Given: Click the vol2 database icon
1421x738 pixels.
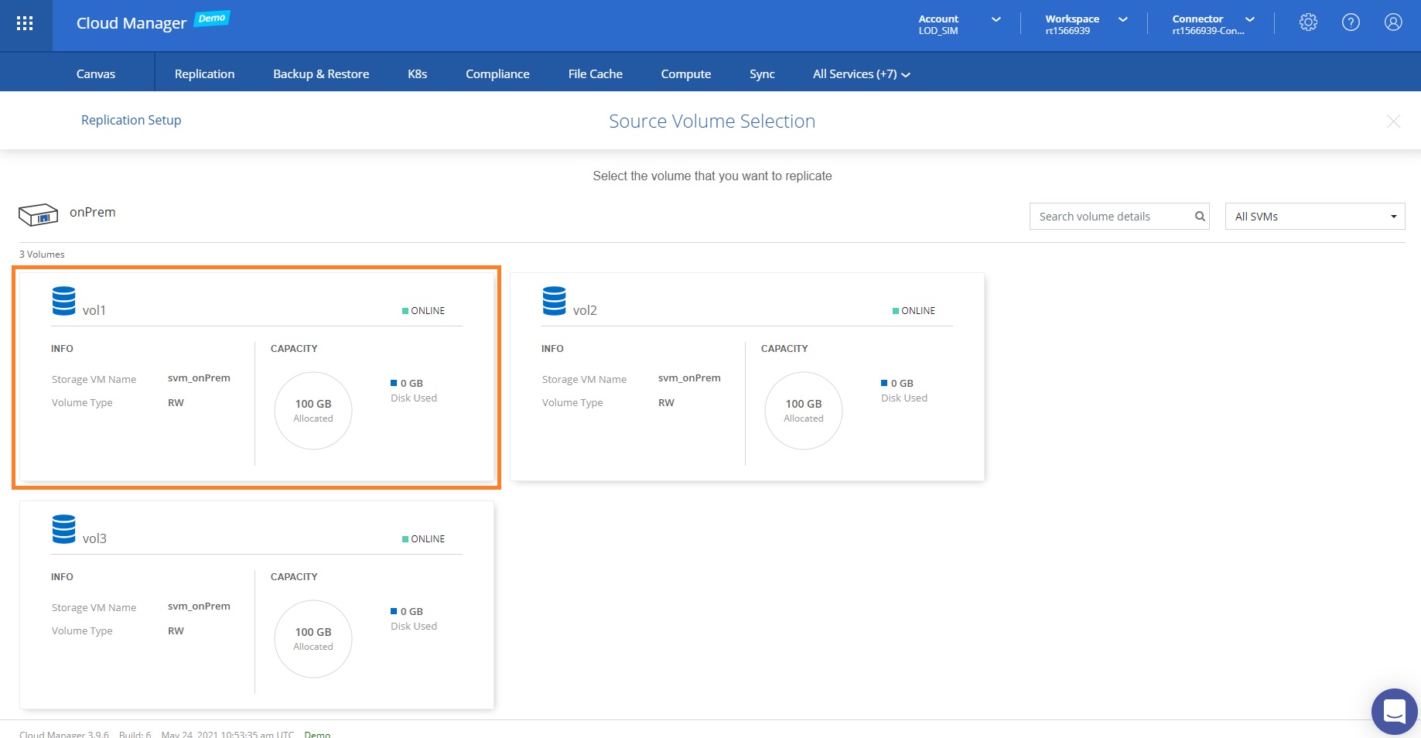Looking at the screenshot, I should tap(554, 301).
